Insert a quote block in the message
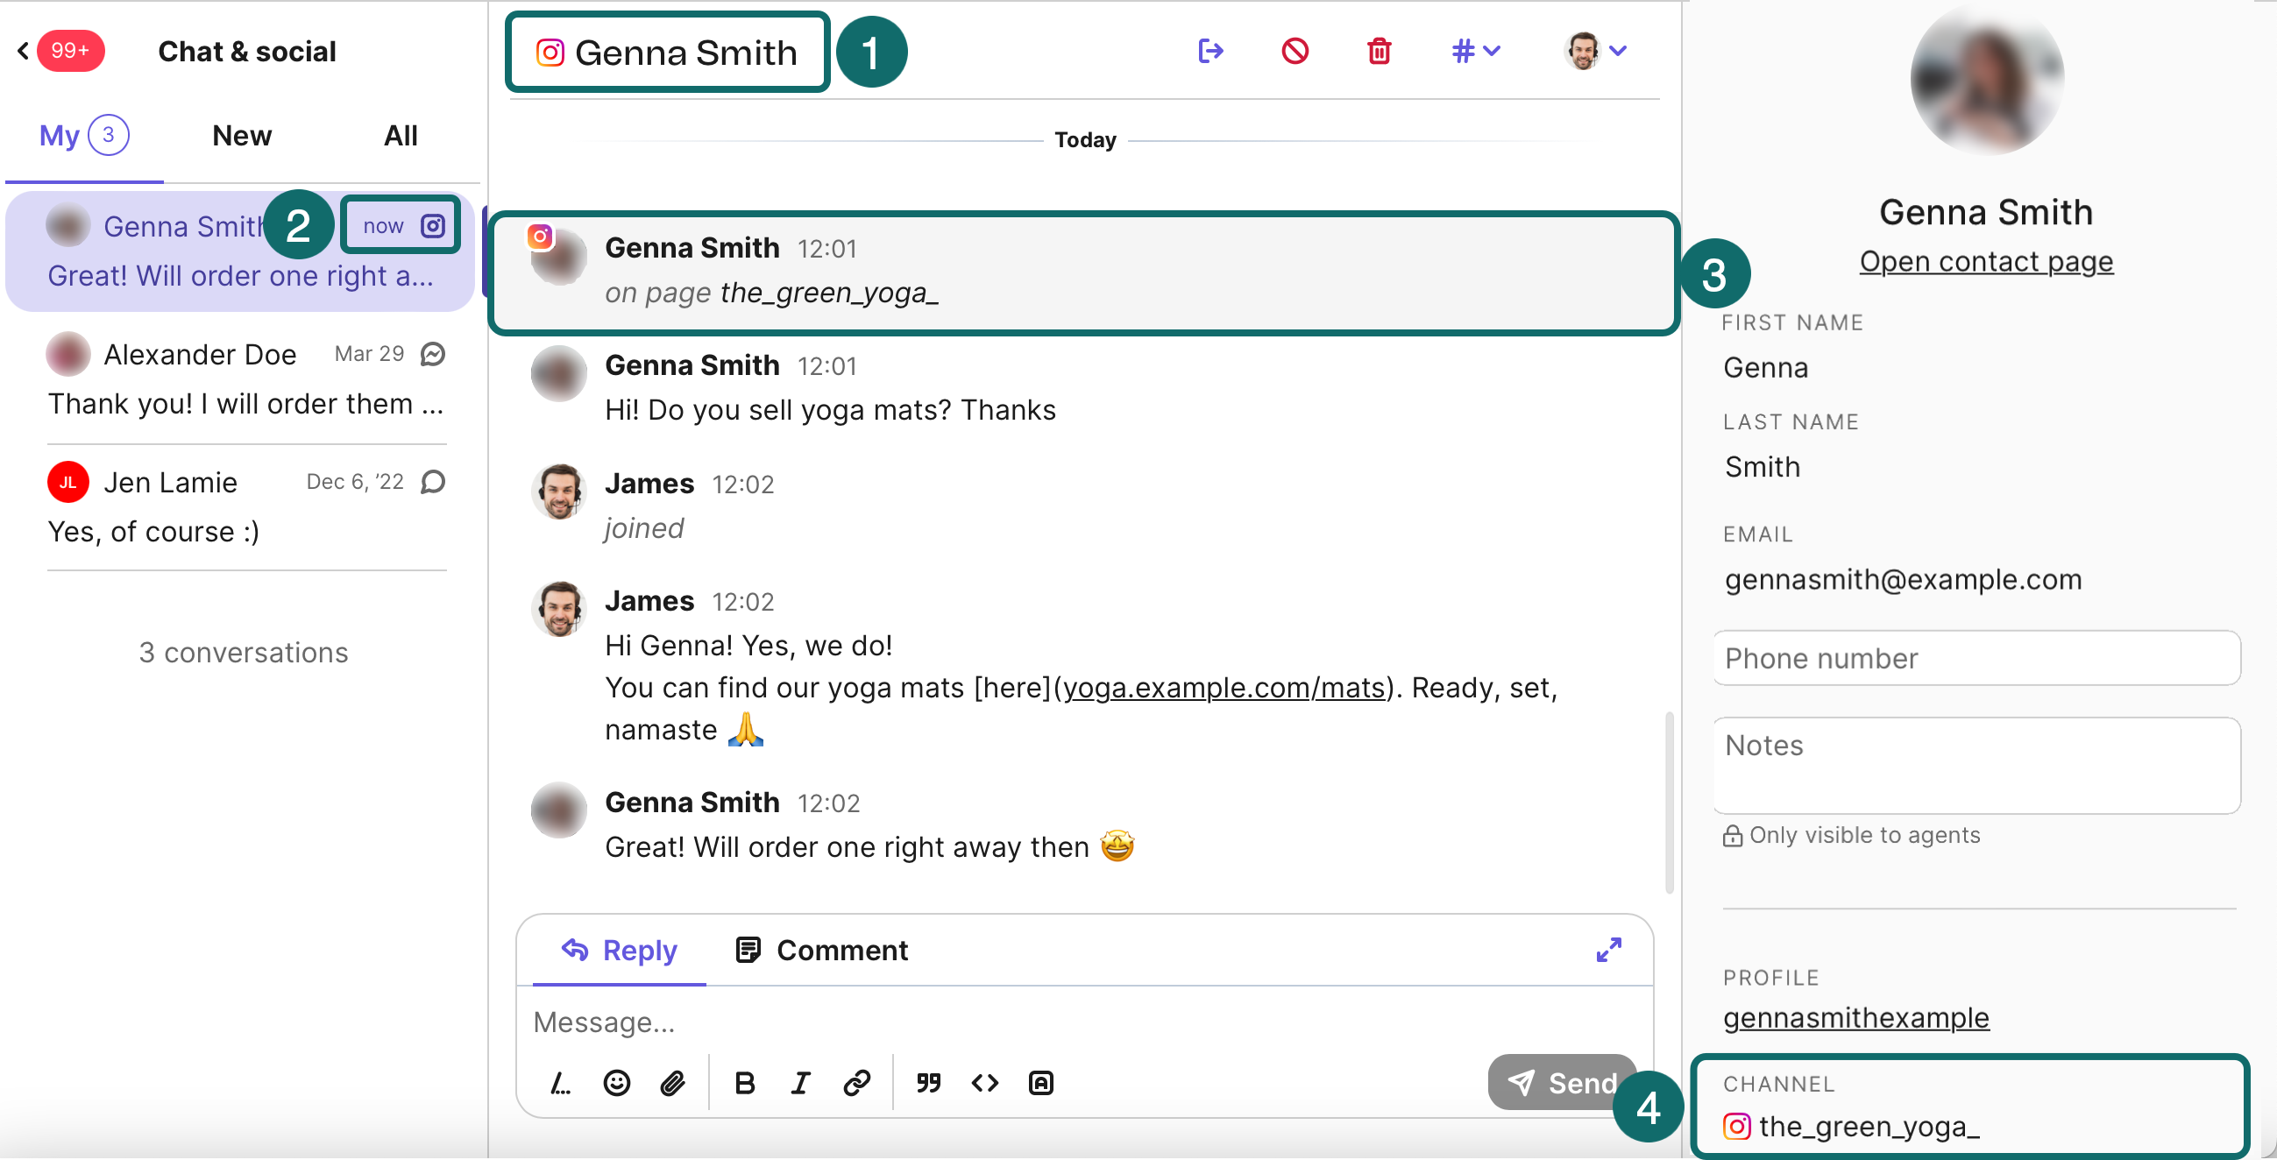Screen dimensions: 2277x1160 [x=928, y=1082]
